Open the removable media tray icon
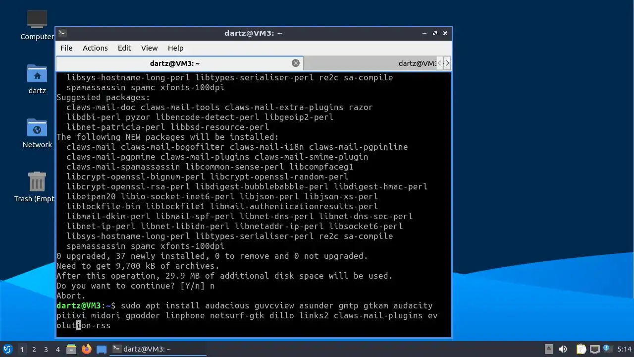This screenshot has height=357, width=634. click(x=549, y=349)
